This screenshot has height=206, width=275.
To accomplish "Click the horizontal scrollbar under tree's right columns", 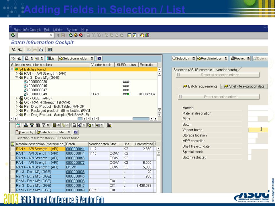I will 124,119.
